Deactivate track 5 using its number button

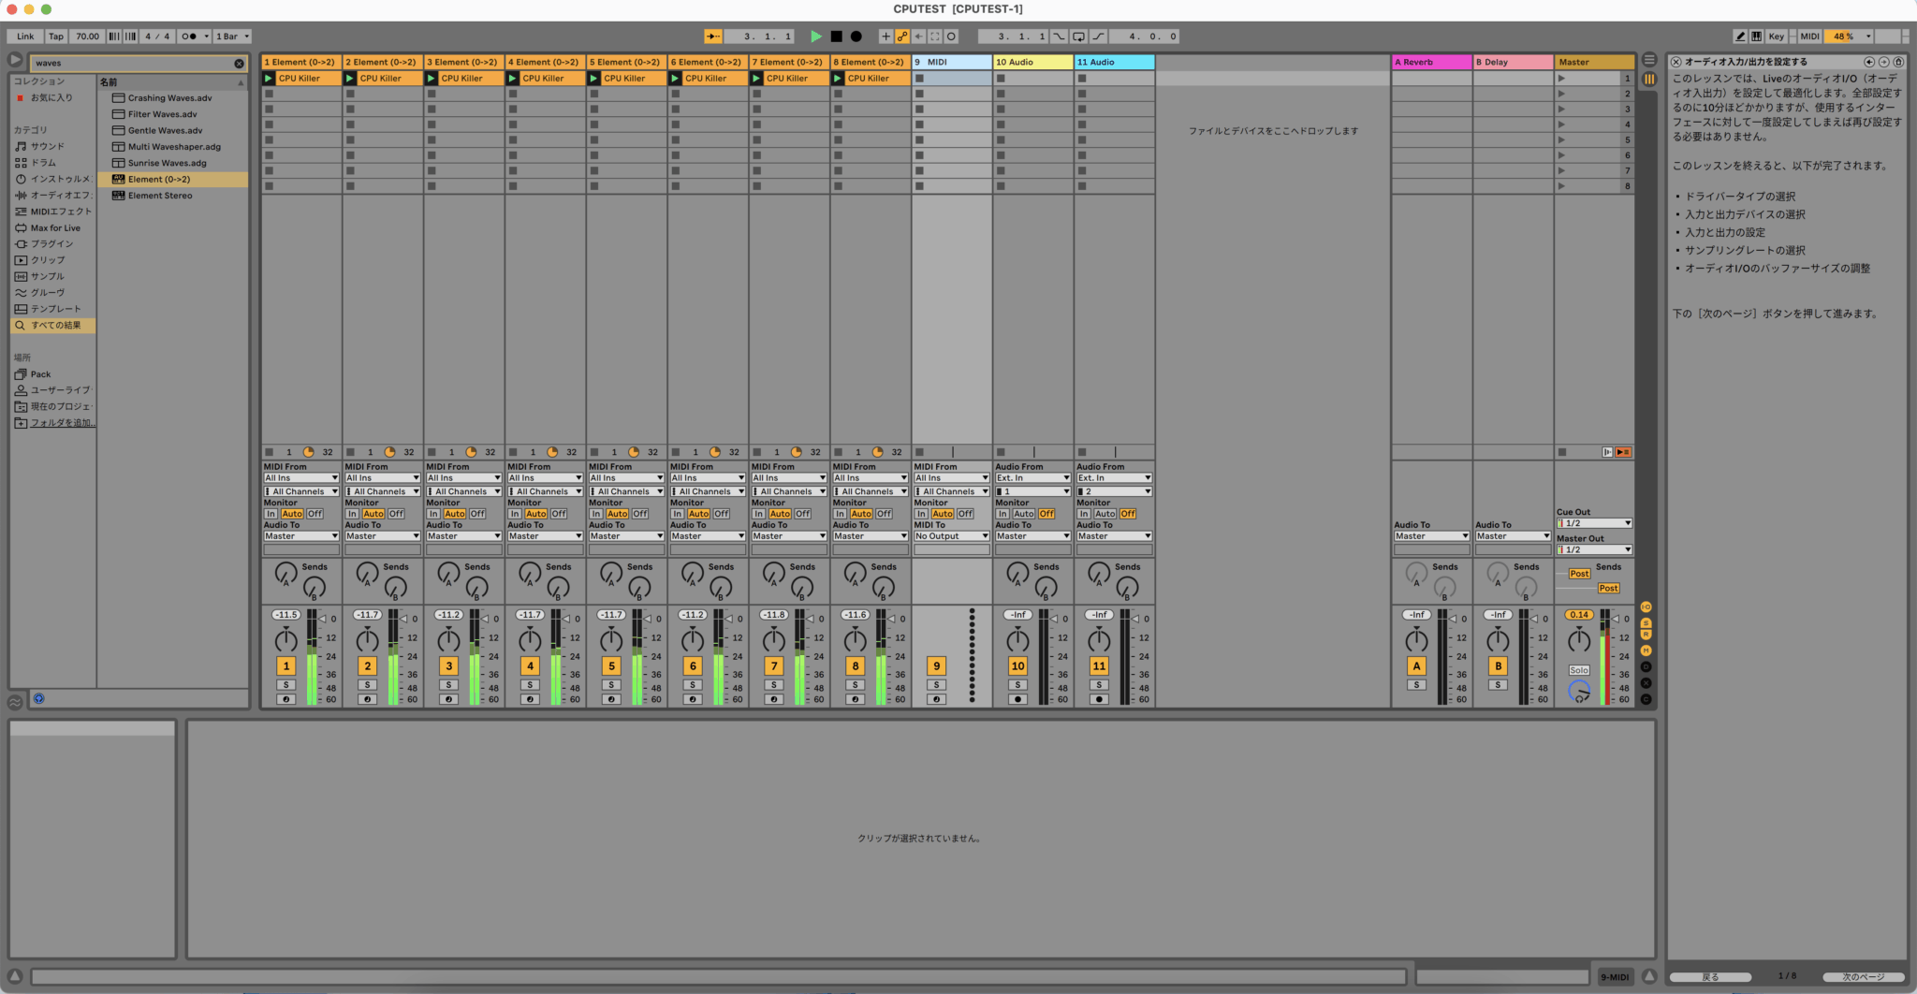click(x=611, y=666)
